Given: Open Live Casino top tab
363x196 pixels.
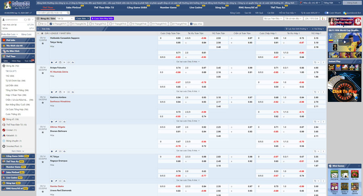Looking at the screenshot, I should [x=196, y=7].
